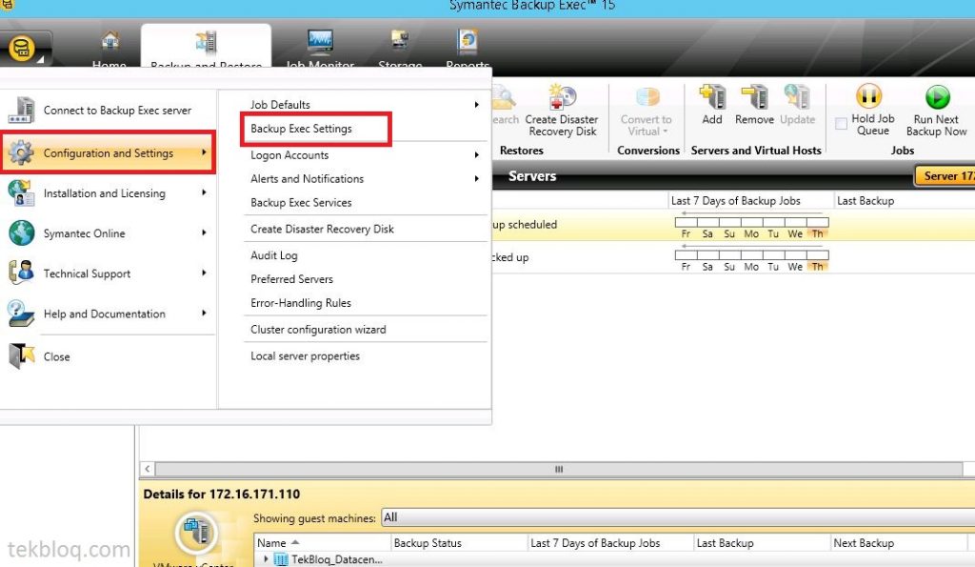Click the Create Disaster Recovery Disk icon
The width and height of the screenshot is (975, 567).
point(562,97)
